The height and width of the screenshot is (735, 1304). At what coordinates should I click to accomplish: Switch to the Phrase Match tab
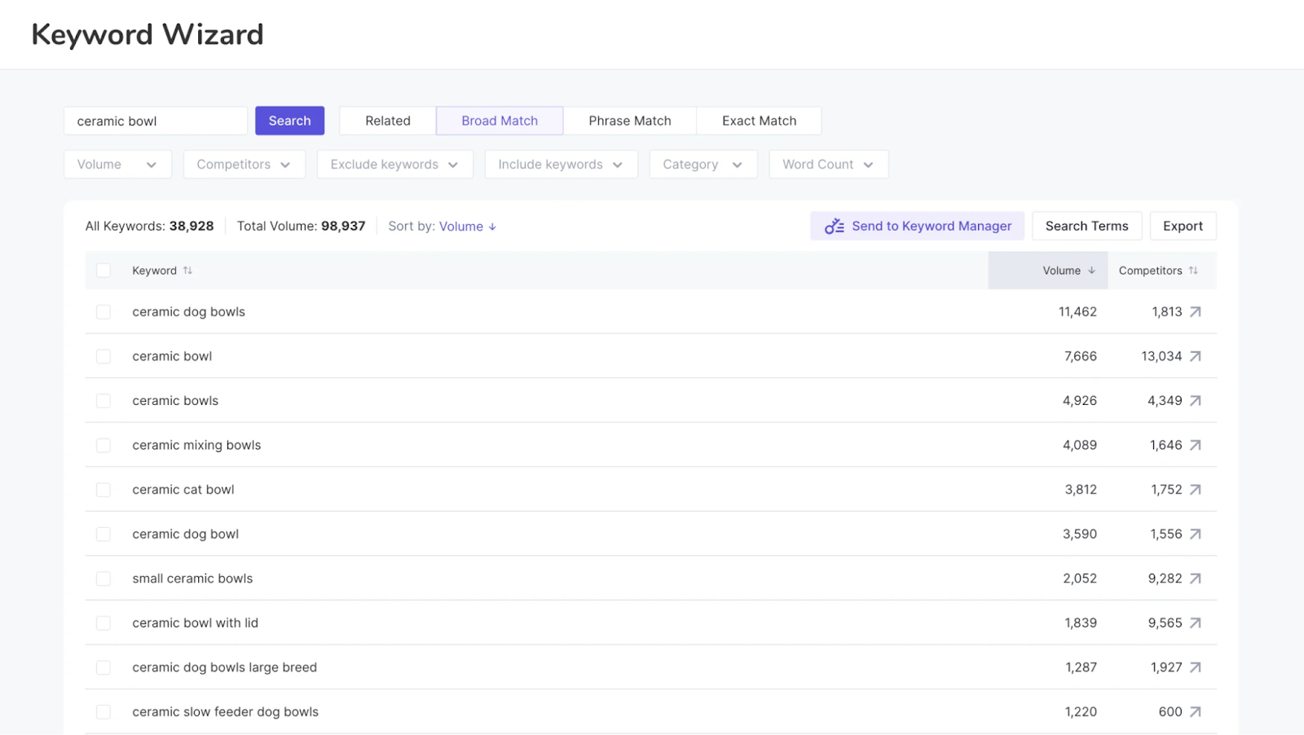(x=630, y=121)
